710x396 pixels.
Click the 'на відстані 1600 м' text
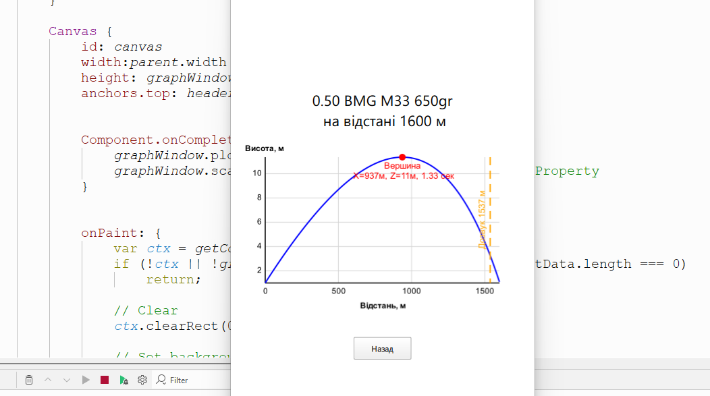[385, 121]
